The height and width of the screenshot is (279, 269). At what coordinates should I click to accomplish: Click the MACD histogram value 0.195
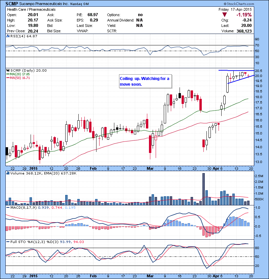tap(70, 207)
